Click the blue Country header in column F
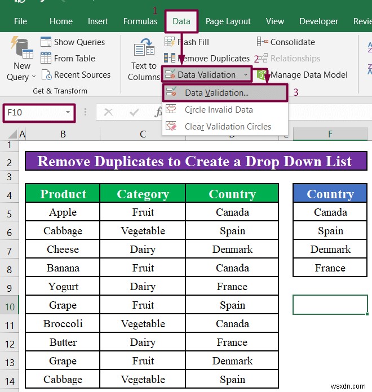The image size is (372, 392). pyautogui.click(x=330, y=193)
